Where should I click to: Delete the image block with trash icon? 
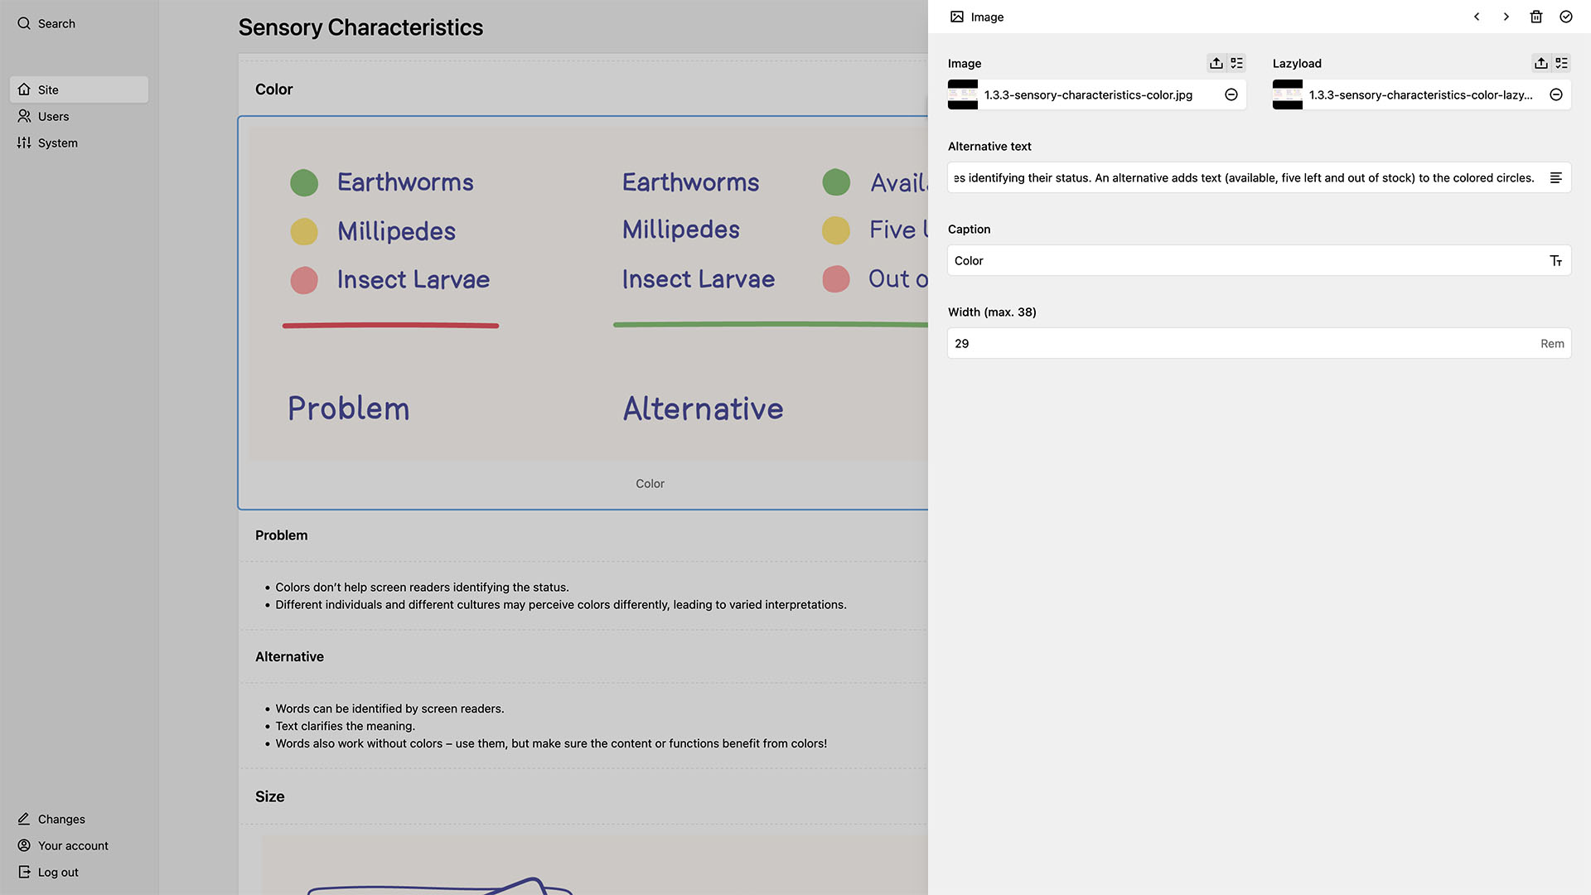point(1535,17)
